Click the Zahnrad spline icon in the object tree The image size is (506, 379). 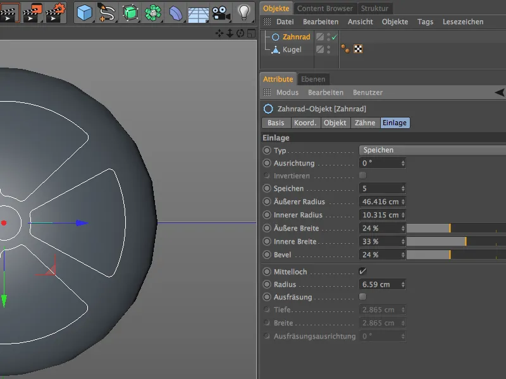click(x=275, y=37)
